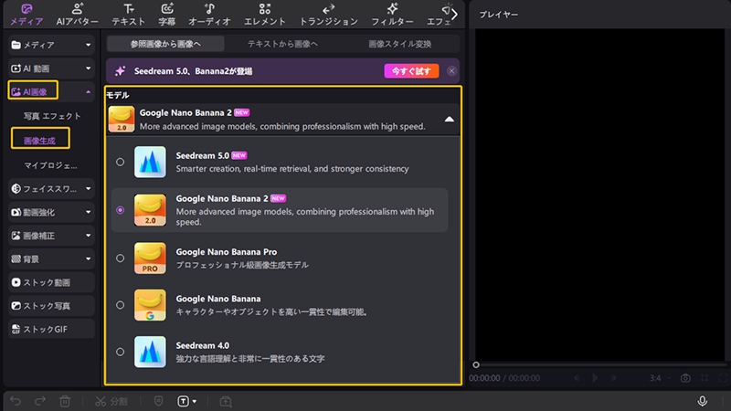
Task: Show more toolbar tabs with right chevron
Action: [x=454, y=15]
